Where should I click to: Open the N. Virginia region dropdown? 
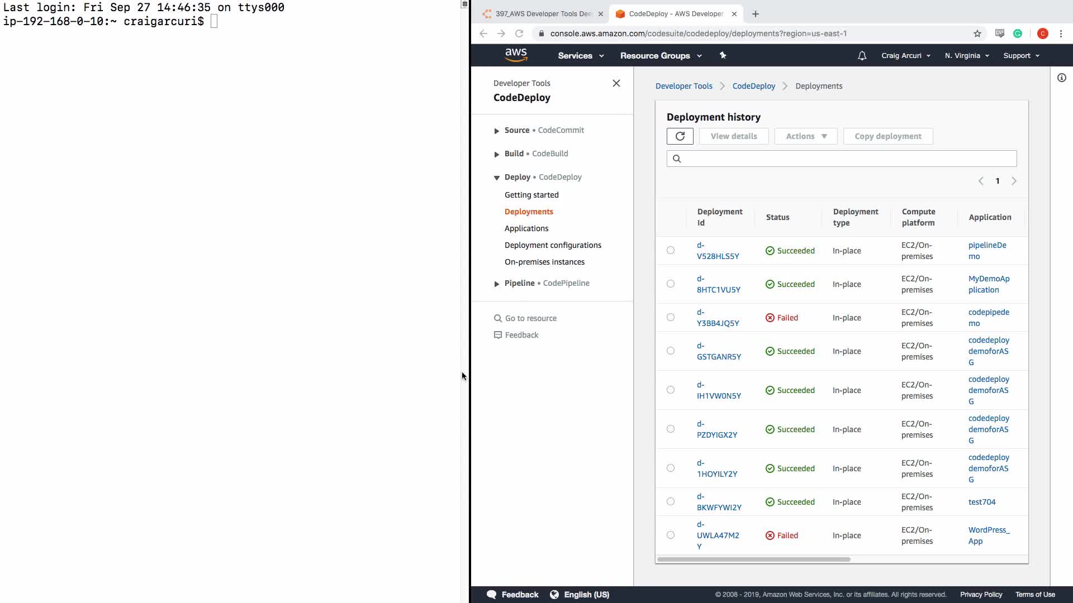[x=966, y=56]
